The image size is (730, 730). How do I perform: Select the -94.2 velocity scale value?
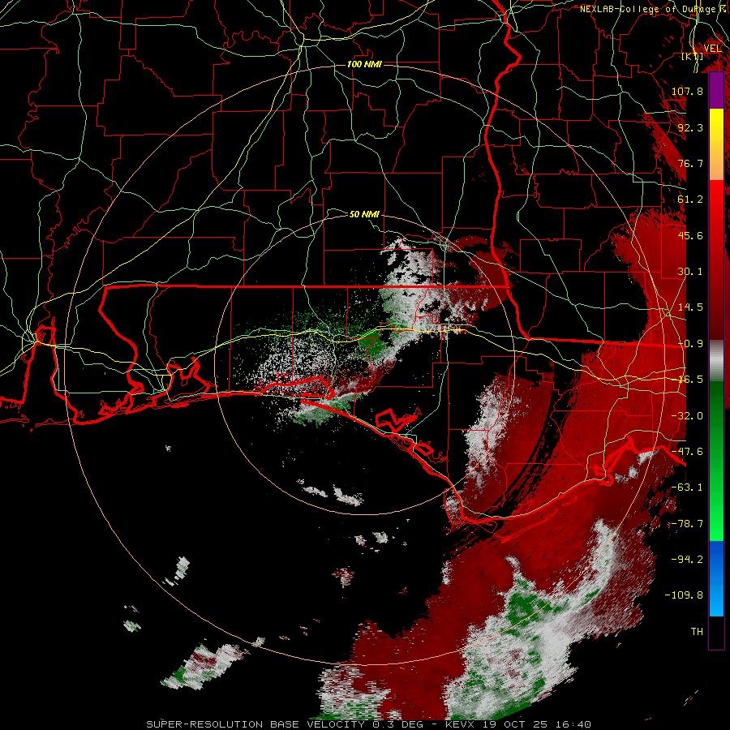(687, 560)
